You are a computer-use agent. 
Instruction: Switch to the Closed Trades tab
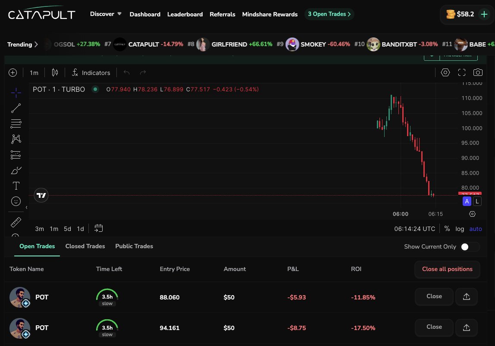click(x=85, y=246)
